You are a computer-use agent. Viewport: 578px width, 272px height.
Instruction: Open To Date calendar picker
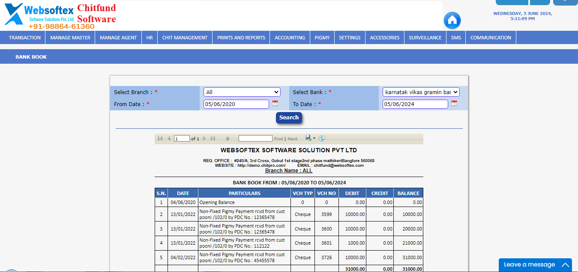point(454,103)
